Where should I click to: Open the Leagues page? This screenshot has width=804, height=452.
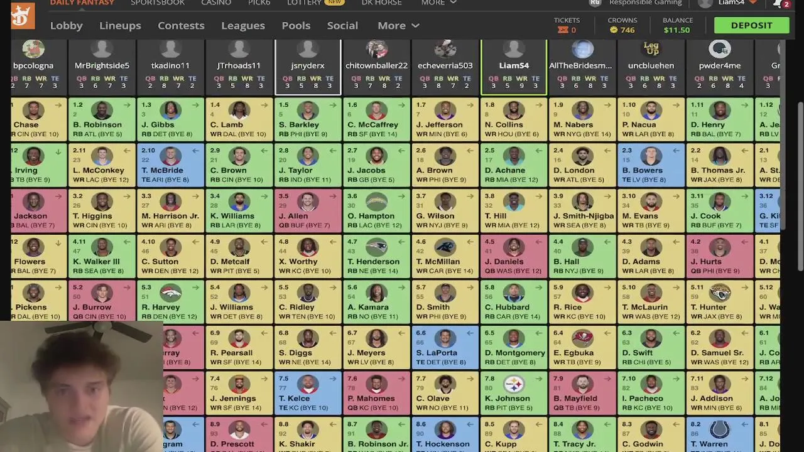pyautogui.click(x=242, y=25)
